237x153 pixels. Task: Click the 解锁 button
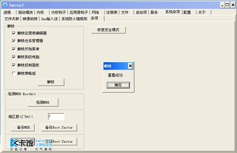[51, 82]
